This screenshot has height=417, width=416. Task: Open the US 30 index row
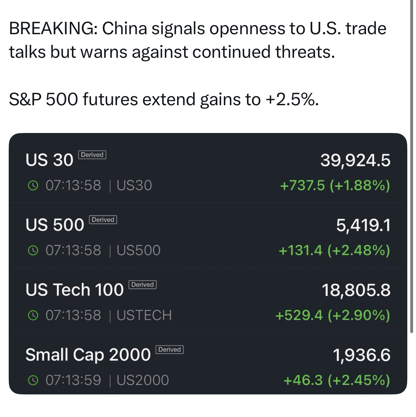click(49, 160)
